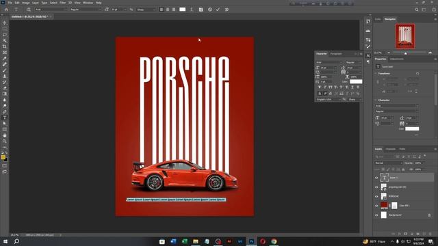Open Chrome from the taskbar
The image size is (438, 246).
[x=274, y=241]
